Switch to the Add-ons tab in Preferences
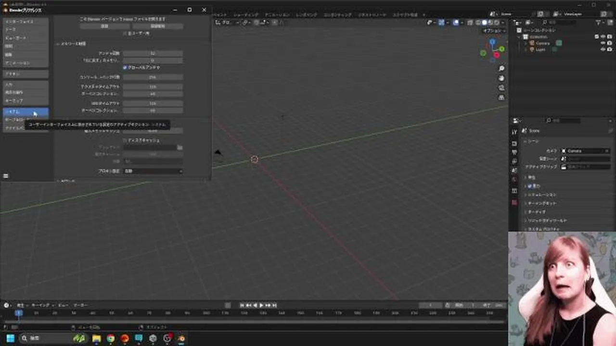The width and height of the screenshot is (616, 346). click(26, 74)
